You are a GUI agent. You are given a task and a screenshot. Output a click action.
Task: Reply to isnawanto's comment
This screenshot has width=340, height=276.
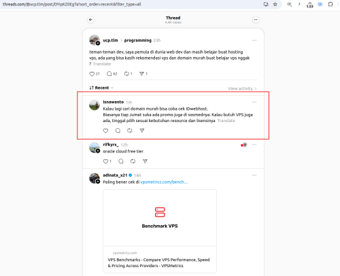(x=118, y=130)
